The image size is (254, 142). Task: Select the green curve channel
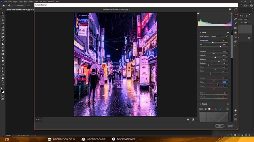coord(216,109)
